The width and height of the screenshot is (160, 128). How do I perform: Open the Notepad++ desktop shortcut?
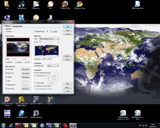coord(36,5)
